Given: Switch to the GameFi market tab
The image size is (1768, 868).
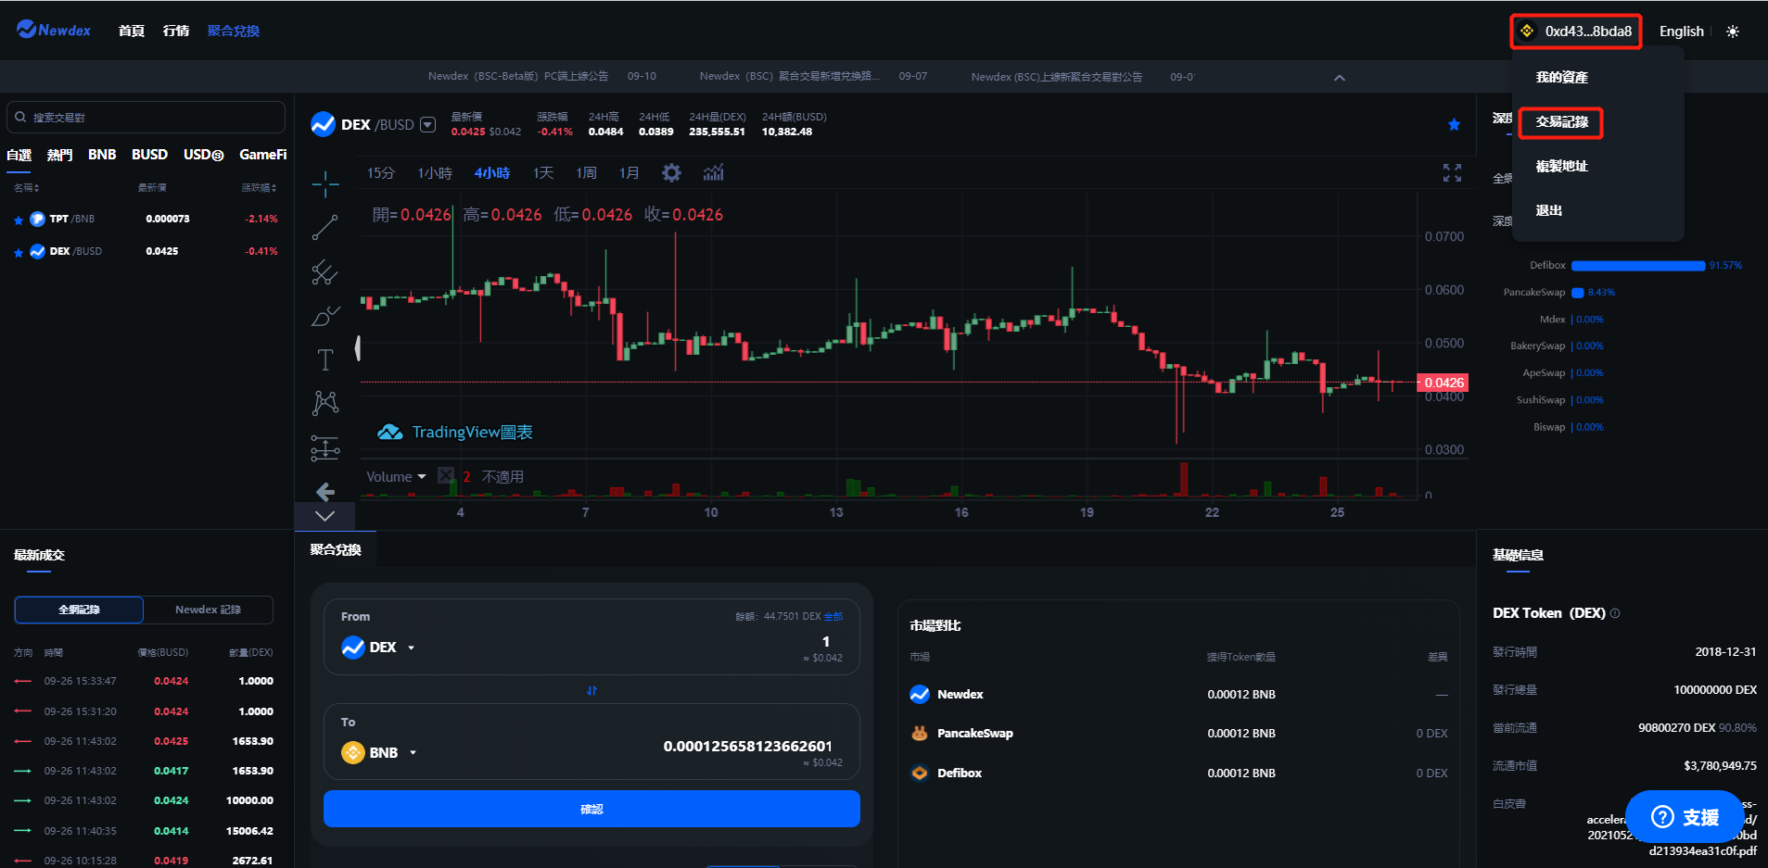Looking at the screenshot, I should [262, 155].
